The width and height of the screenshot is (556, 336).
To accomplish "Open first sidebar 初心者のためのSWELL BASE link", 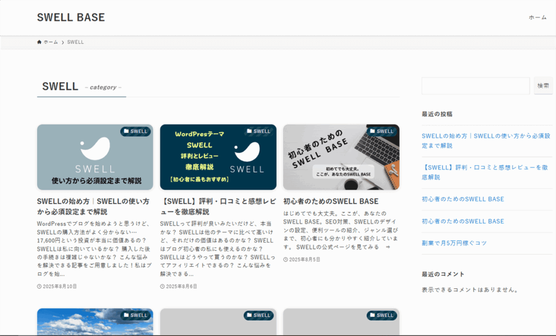I will [463, 199].
